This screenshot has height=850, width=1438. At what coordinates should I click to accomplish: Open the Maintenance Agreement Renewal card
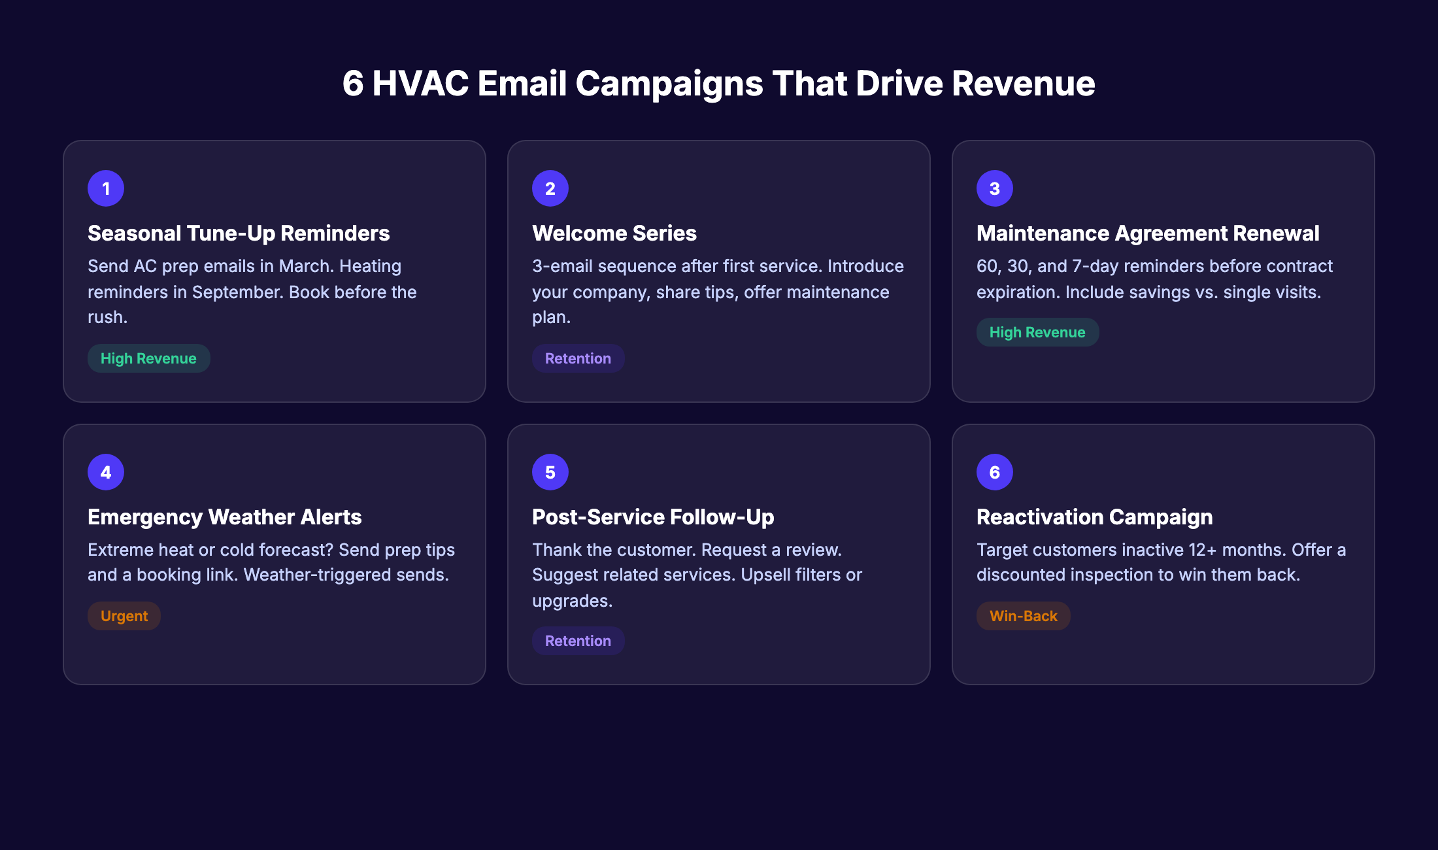(x=1163, y=271)
